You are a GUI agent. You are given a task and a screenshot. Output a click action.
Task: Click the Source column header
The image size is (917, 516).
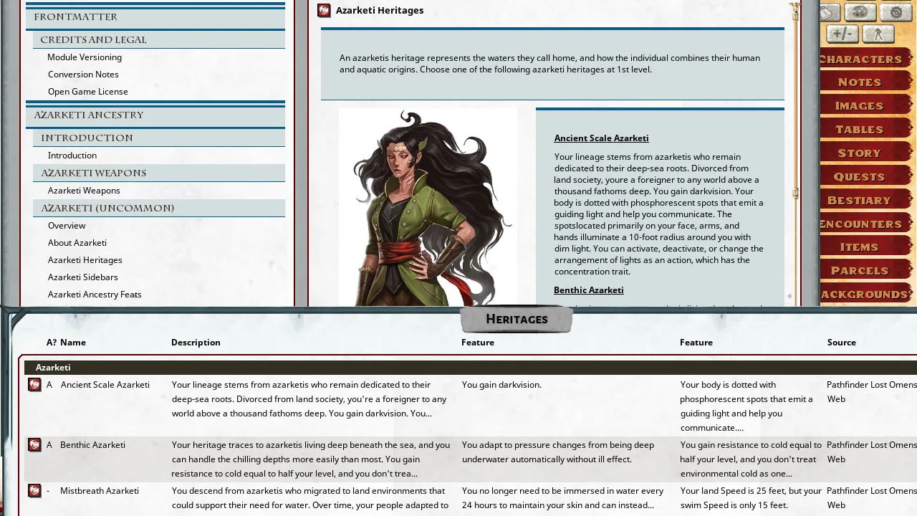[841, 343]
